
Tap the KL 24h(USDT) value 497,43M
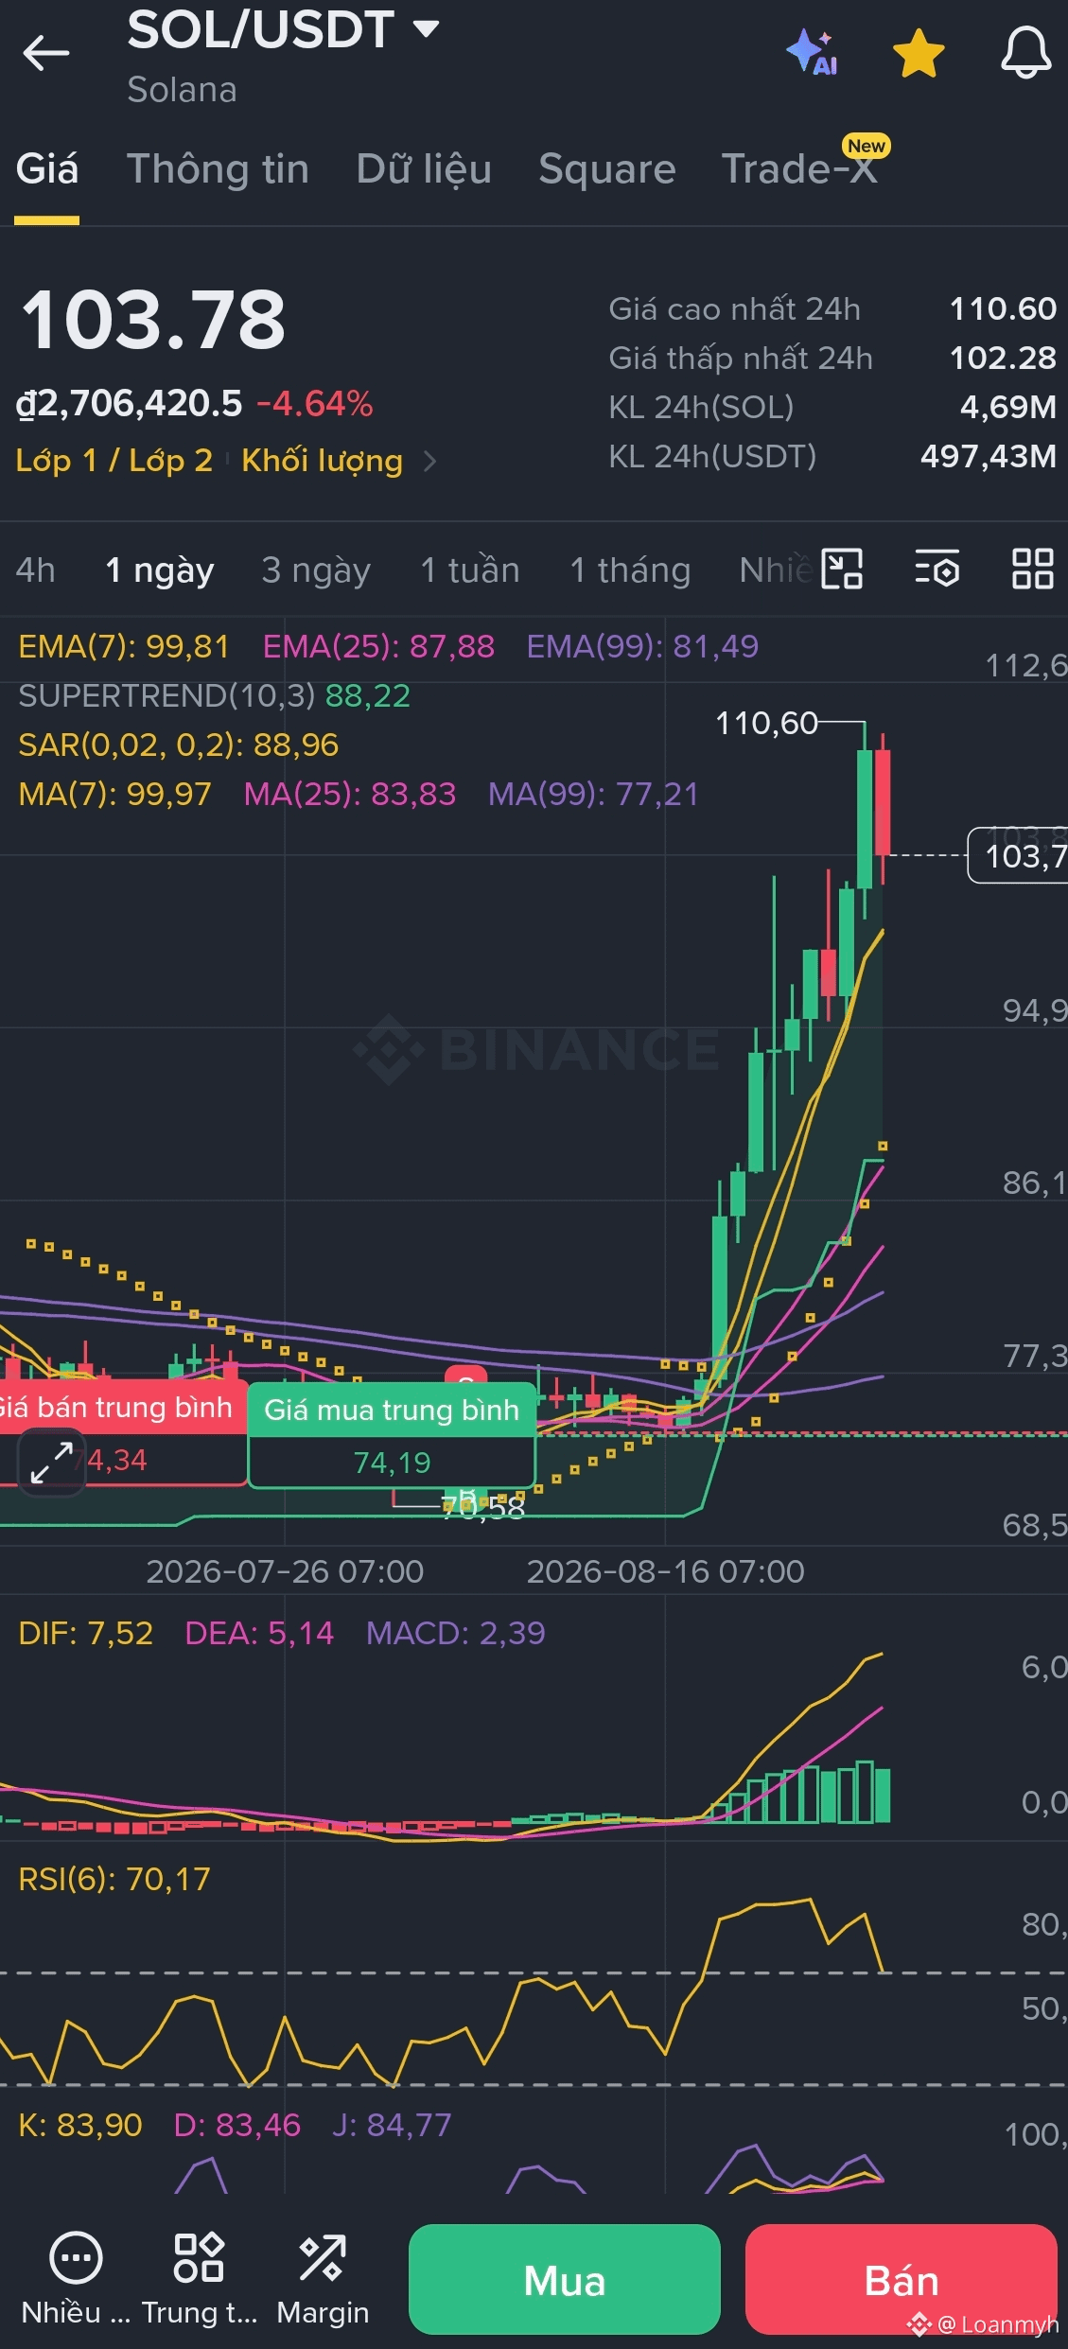point(989,457)
